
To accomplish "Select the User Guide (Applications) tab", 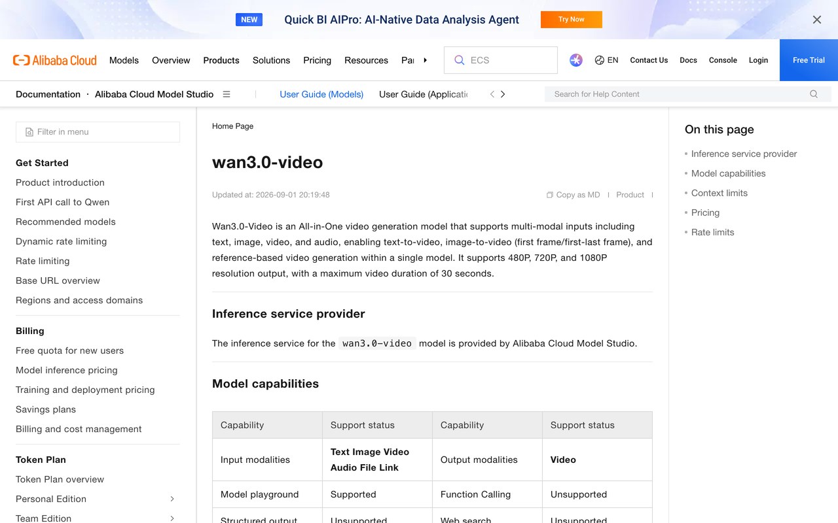I will 424,94.
